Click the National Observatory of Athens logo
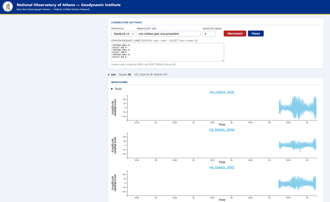Image resolution: width=330 pixels, height=202 pixels. (8, 7)
